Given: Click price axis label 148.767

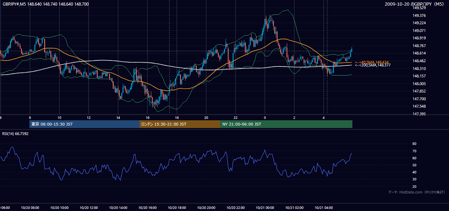Looking at the screenshot, I should tap(419, 46).
